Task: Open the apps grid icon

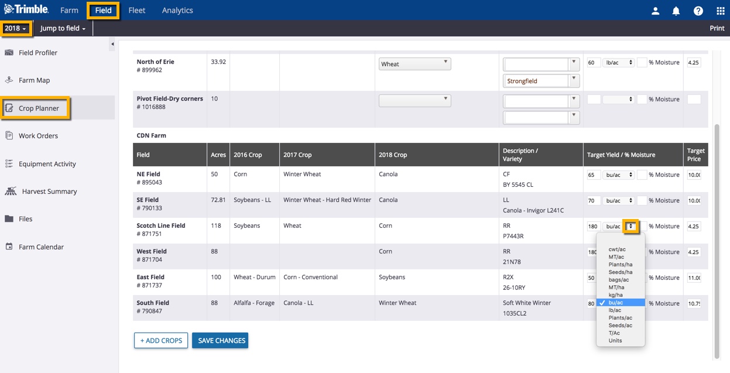Action: pyautogui.click(x=720, y=11)
